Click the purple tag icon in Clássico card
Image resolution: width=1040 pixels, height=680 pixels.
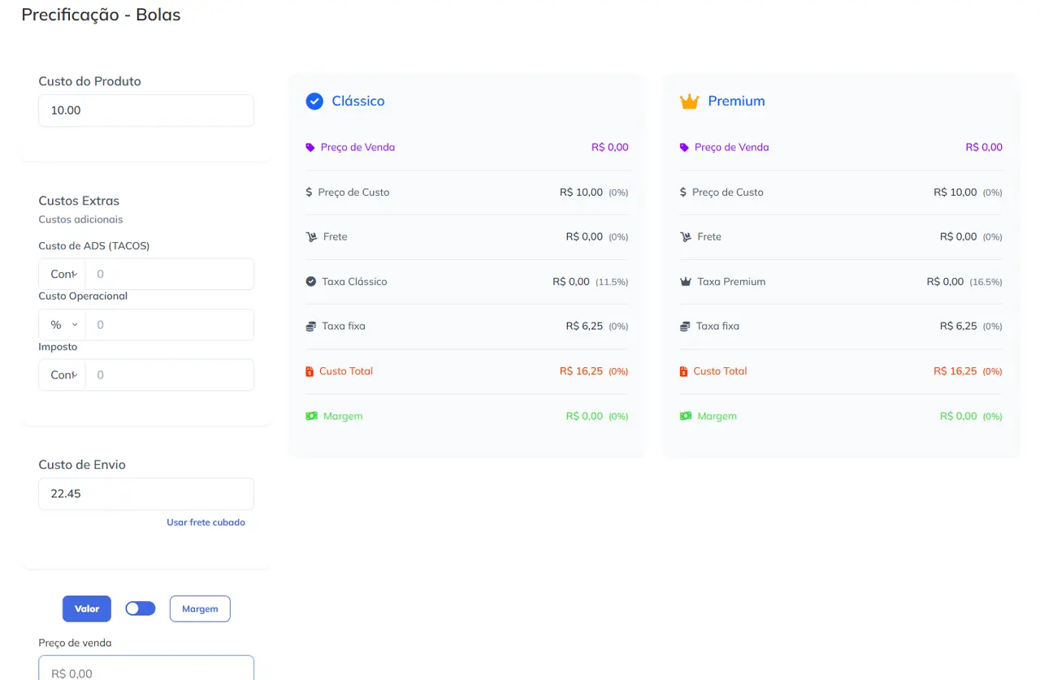310,148
